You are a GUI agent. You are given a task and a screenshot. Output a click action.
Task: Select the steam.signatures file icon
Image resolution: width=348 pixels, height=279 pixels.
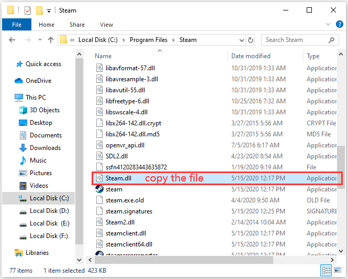99,211
